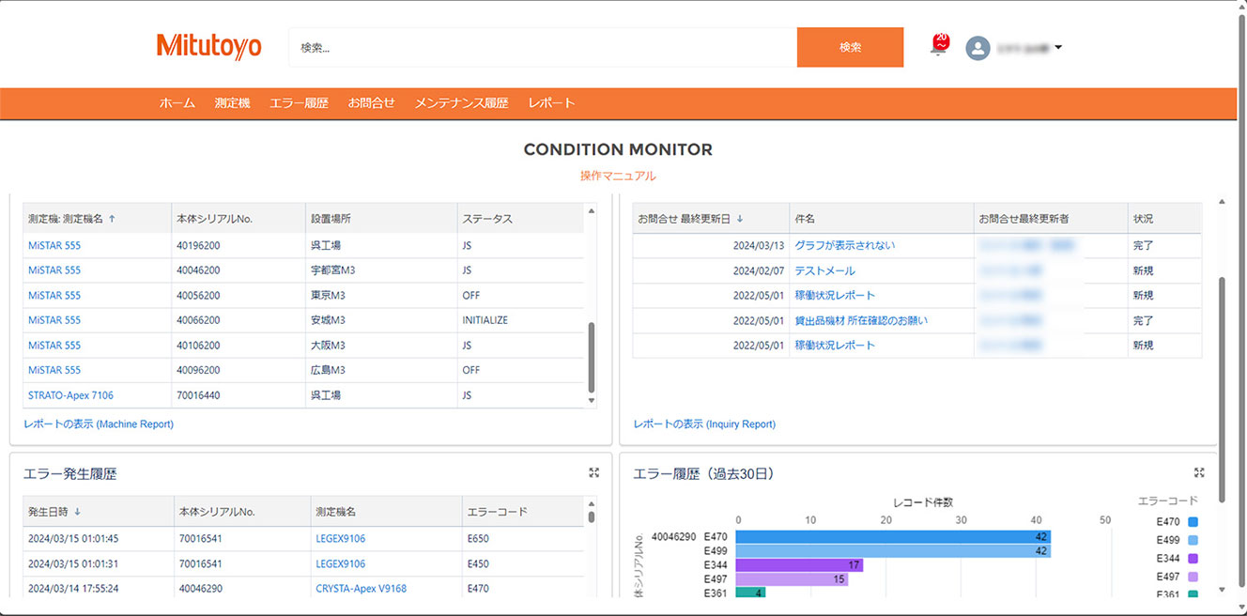Expand the エラー発生履歴 panel icon
The height and width of the screenshot is (616, 1247).
click(593, 473)
